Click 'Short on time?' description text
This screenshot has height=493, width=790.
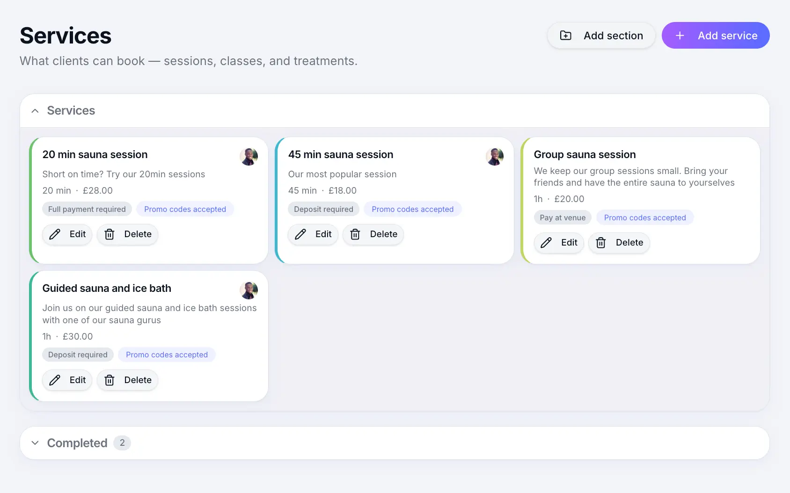(124, 174)
